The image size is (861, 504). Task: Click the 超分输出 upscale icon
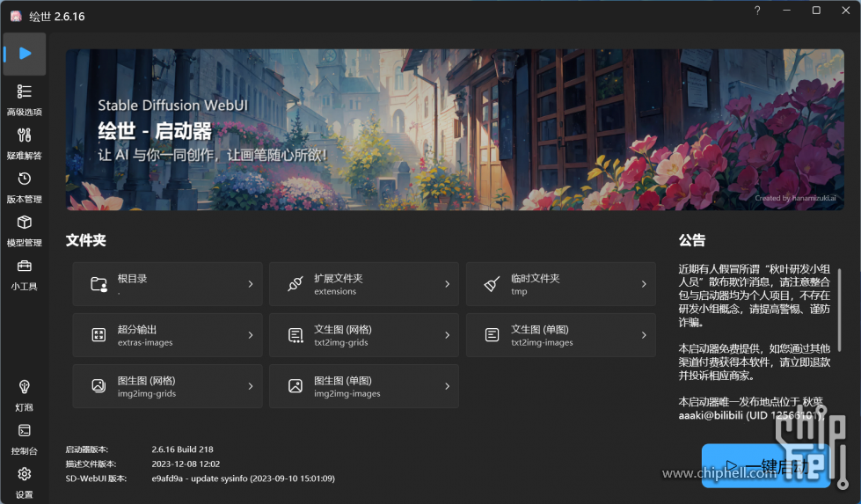point(99,335)
